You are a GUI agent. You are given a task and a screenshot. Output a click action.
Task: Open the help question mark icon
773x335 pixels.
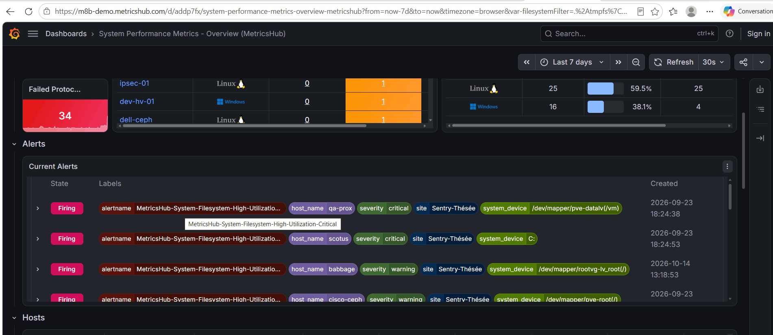pos(729,34)
